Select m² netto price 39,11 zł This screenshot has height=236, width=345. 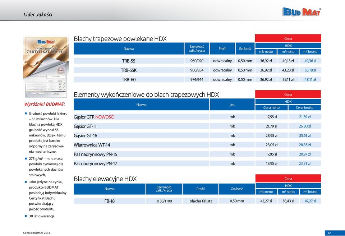[288, 80]
